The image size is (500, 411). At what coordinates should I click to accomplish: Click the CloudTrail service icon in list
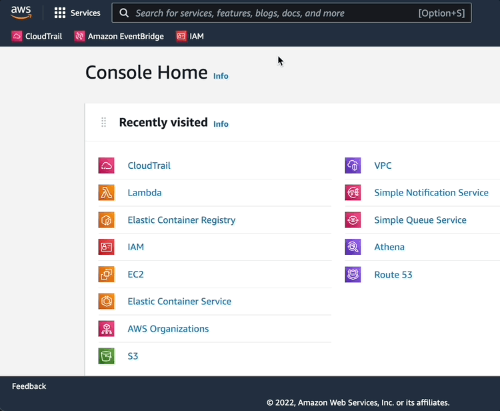pyautogui.click(x=106, y=165)
